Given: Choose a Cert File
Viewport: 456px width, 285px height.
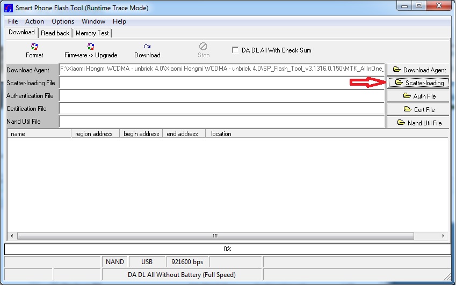Looking at the screenshot, I should pyautogui.click(x=418, y=109).
